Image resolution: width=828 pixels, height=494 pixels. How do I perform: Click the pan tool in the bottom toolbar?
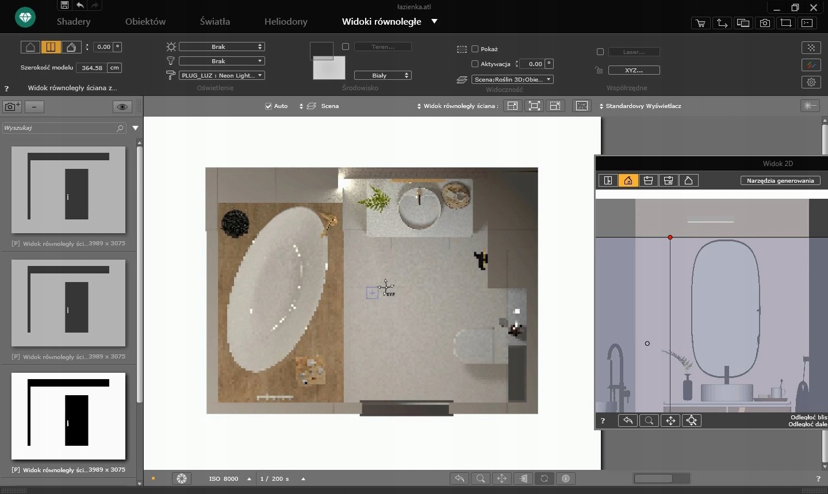coord(501,478)
